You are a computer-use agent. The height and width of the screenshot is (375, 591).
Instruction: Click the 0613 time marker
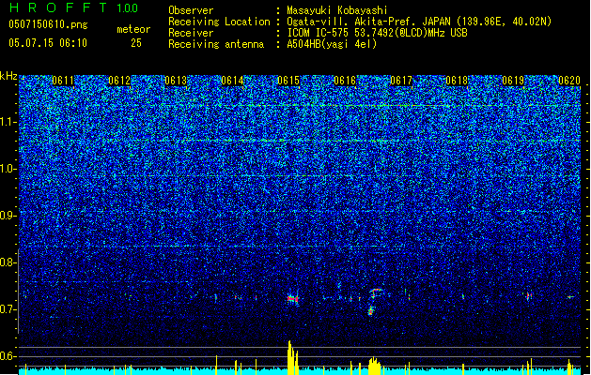(176, 81)
